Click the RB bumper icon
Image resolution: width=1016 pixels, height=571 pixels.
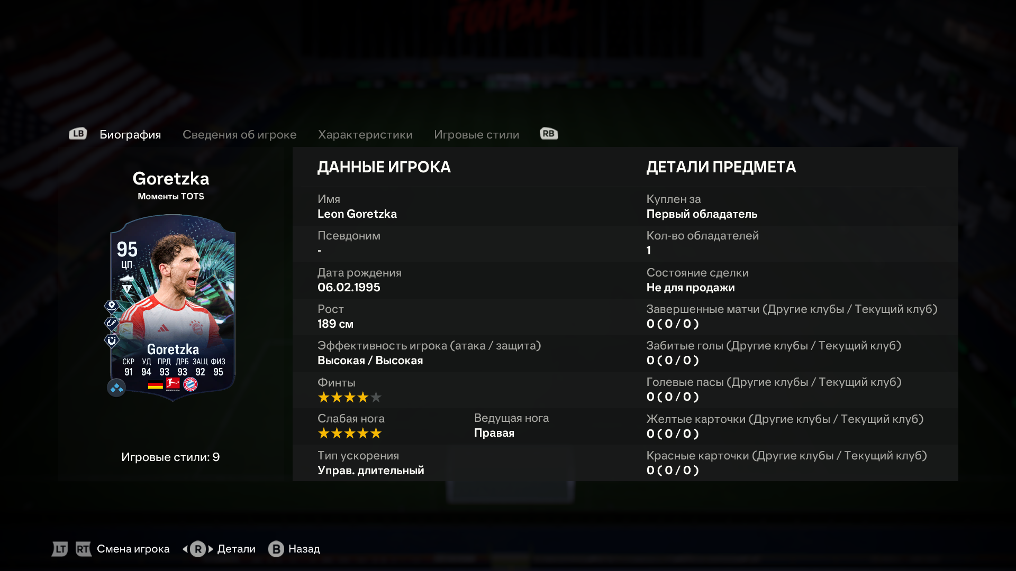point(549,134)
